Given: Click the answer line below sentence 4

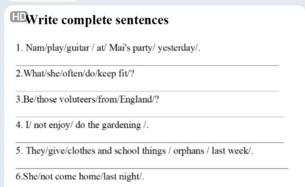Looking at the screenshot, I should (149, 143).
